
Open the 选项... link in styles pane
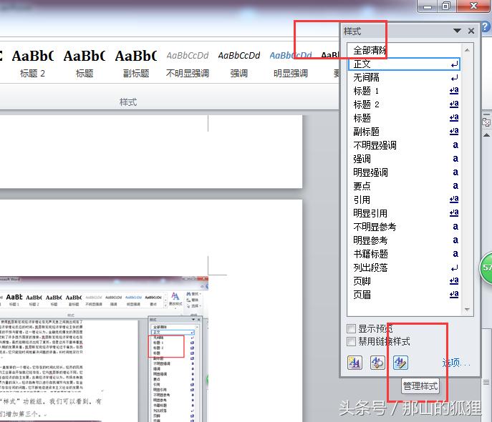pyautogui.click(x=456, y=363)
